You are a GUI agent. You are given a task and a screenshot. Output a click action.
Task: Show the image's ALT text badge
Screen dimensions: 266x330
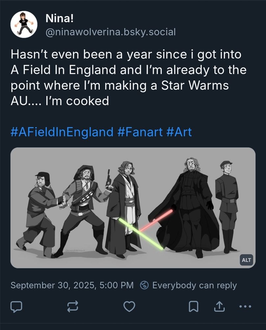tap(246, 260)
